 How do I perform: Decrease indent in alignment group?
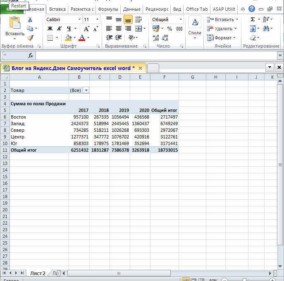(x=109, y=38)
